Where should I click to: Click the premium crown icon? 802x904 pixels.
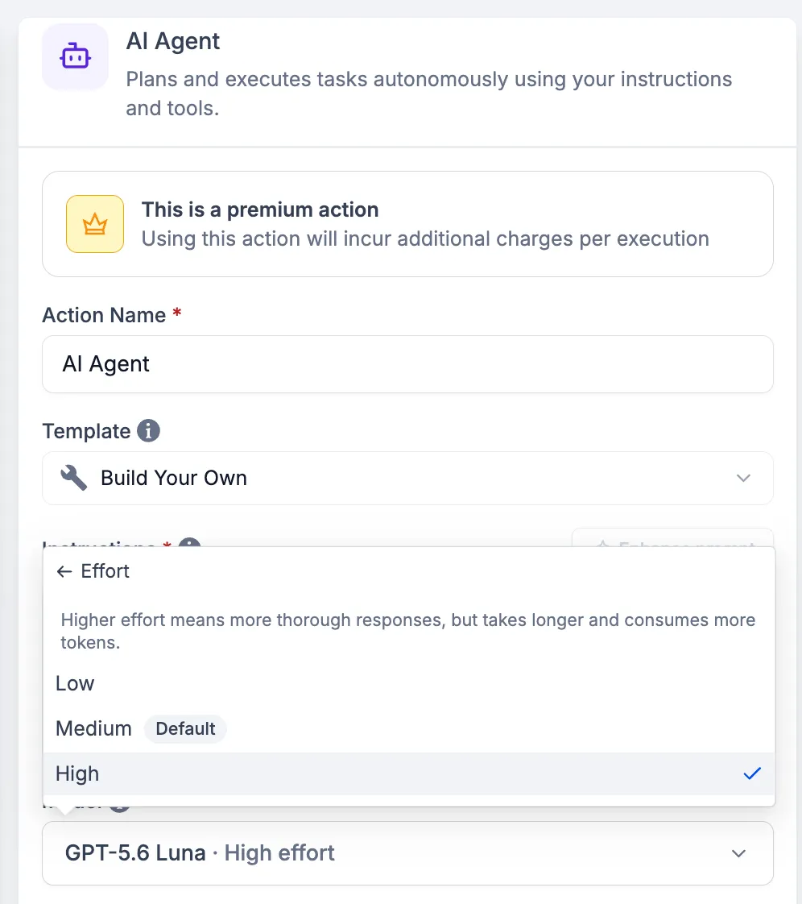click(x=95, y=224)
